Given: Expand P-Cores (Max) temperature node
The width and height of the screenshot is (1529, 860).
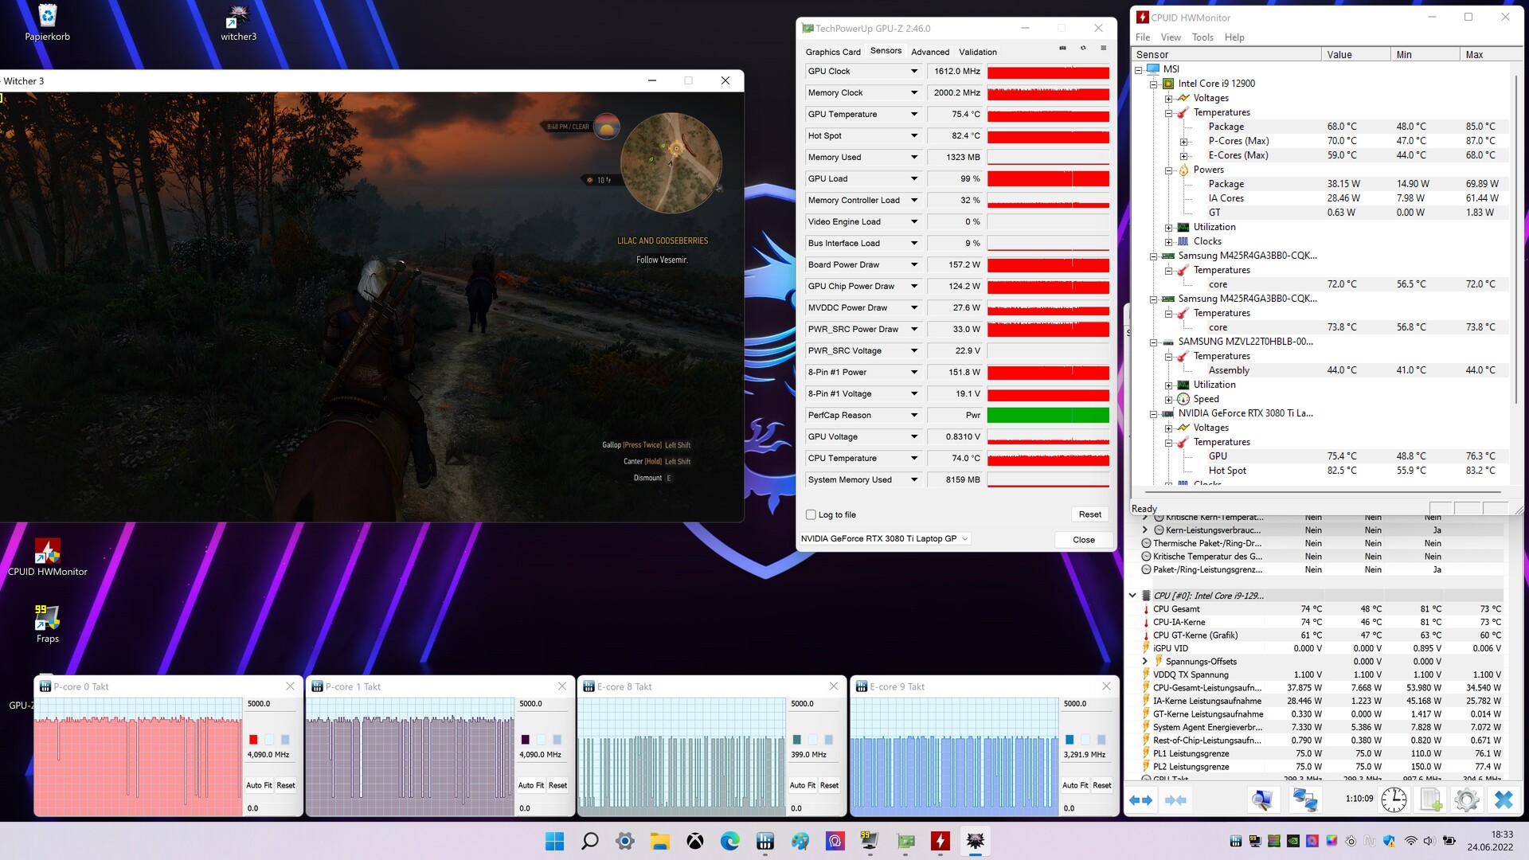Looking at the screenshot, I should coord(1183,141).
